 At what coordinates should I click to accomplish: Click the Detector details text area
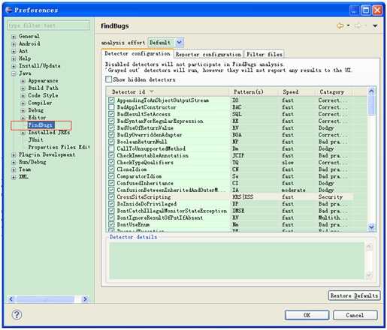click(237, 260)
